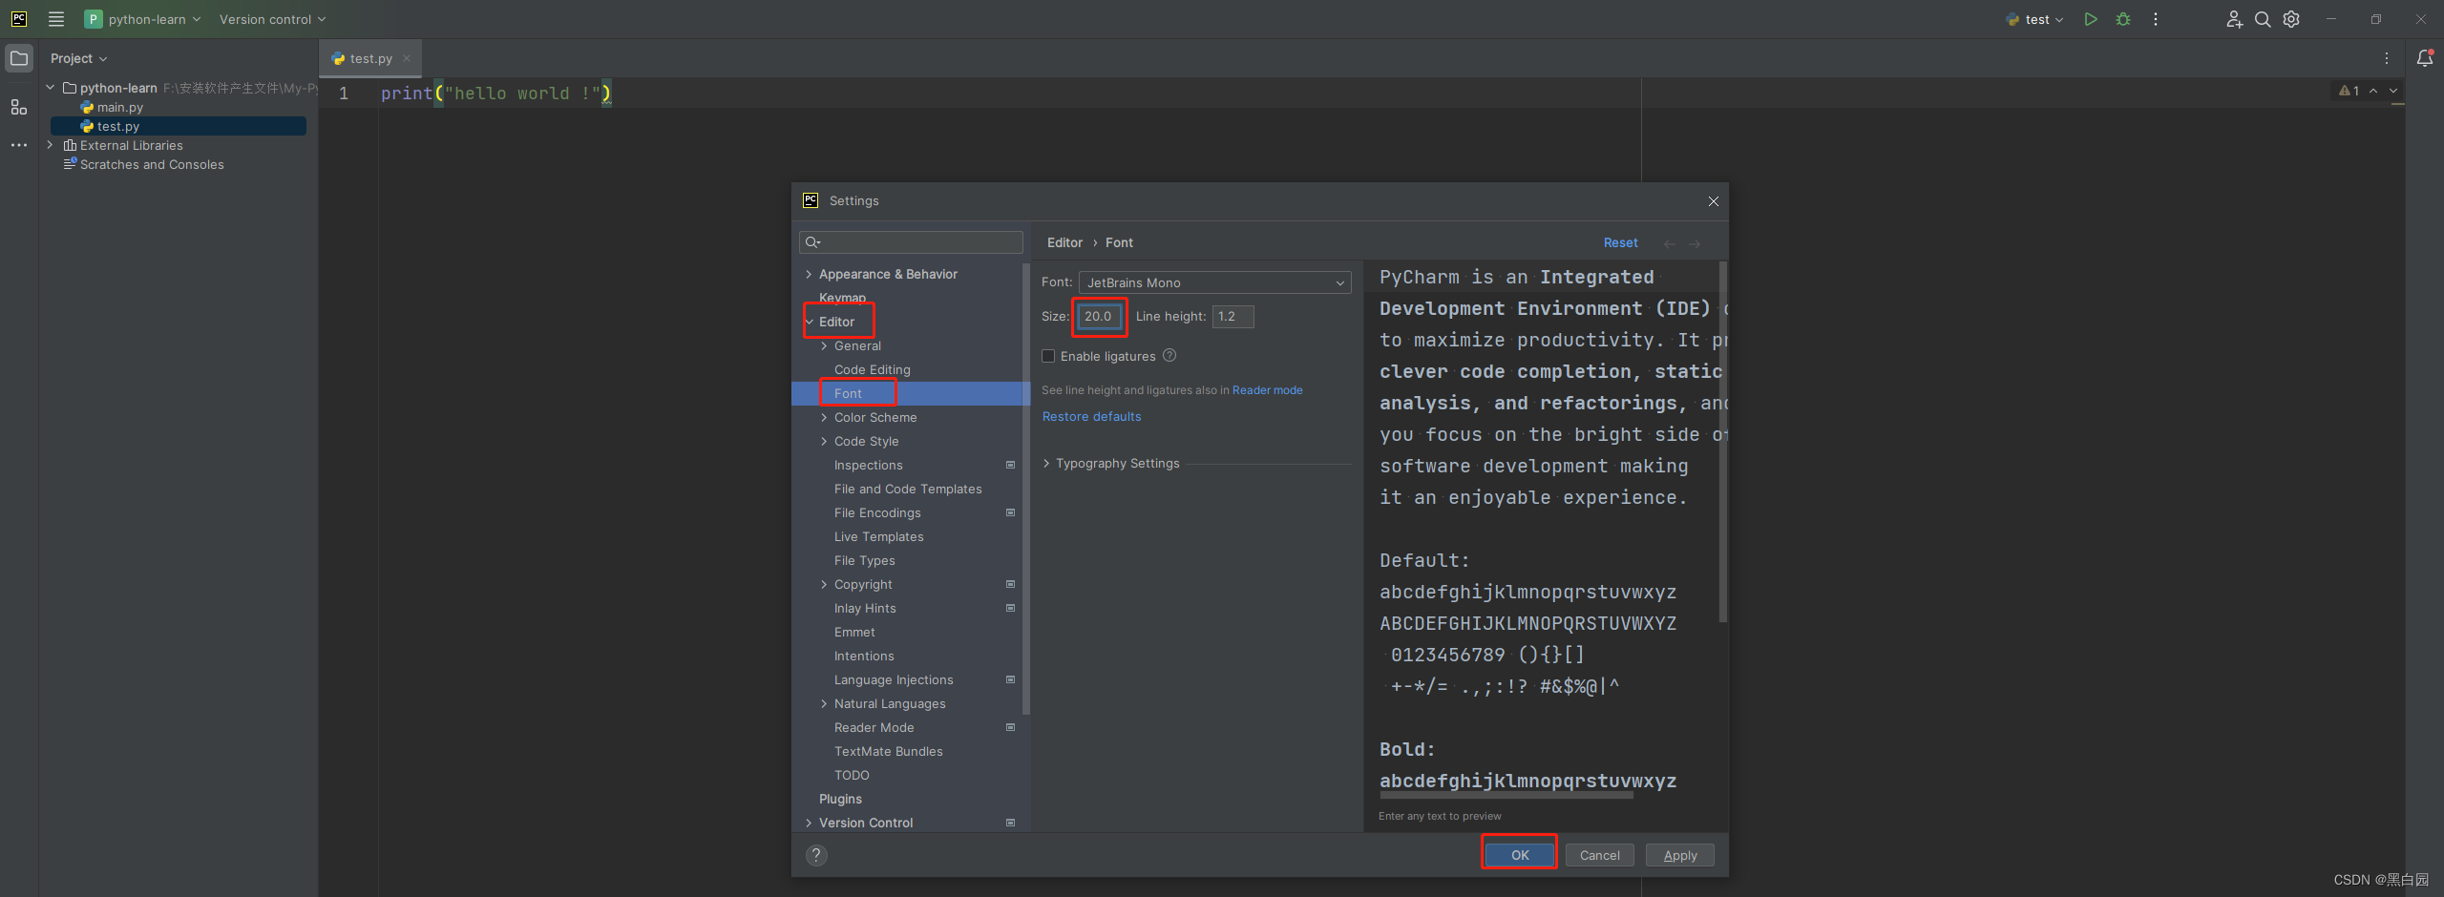This screenshot has width=2444, height=897.
Task: Open the python-learn project dropdown
Action: [144, 19]
